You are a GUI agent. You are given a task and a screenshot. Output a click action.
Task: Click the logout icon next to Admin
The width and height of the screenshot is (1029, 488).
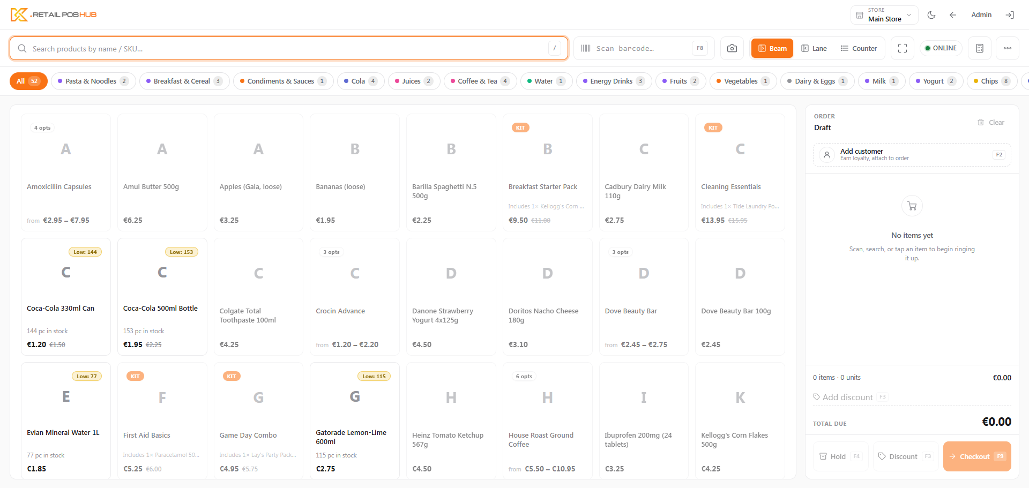point(1010,15)
